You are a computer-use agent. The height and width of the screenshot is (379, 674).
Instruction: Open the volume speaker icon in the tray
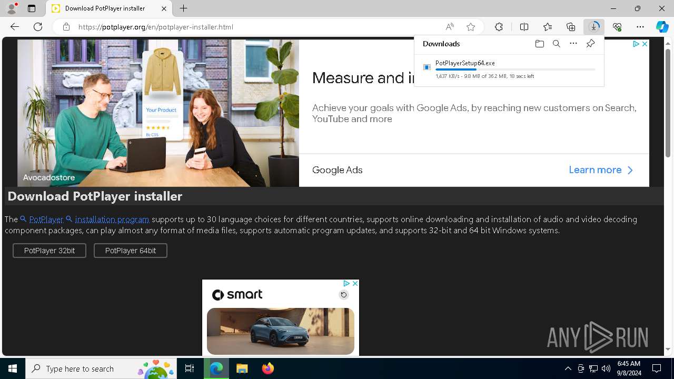click(606, 368)
